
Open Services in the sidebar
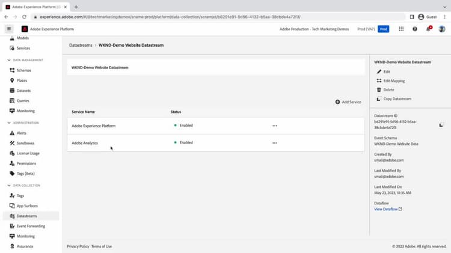coord(23,48)
